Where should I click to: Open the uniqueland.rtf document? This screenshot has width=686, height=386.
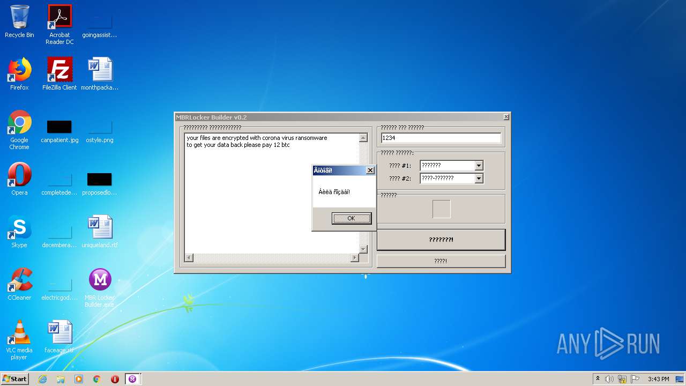pos(100,232)
